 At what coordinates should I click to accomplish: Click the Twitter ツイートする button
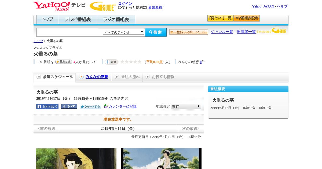[x=90, y=106]
